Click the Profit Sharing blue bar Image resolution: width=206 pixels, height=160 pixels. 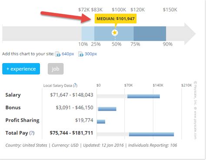coord(101,122)
